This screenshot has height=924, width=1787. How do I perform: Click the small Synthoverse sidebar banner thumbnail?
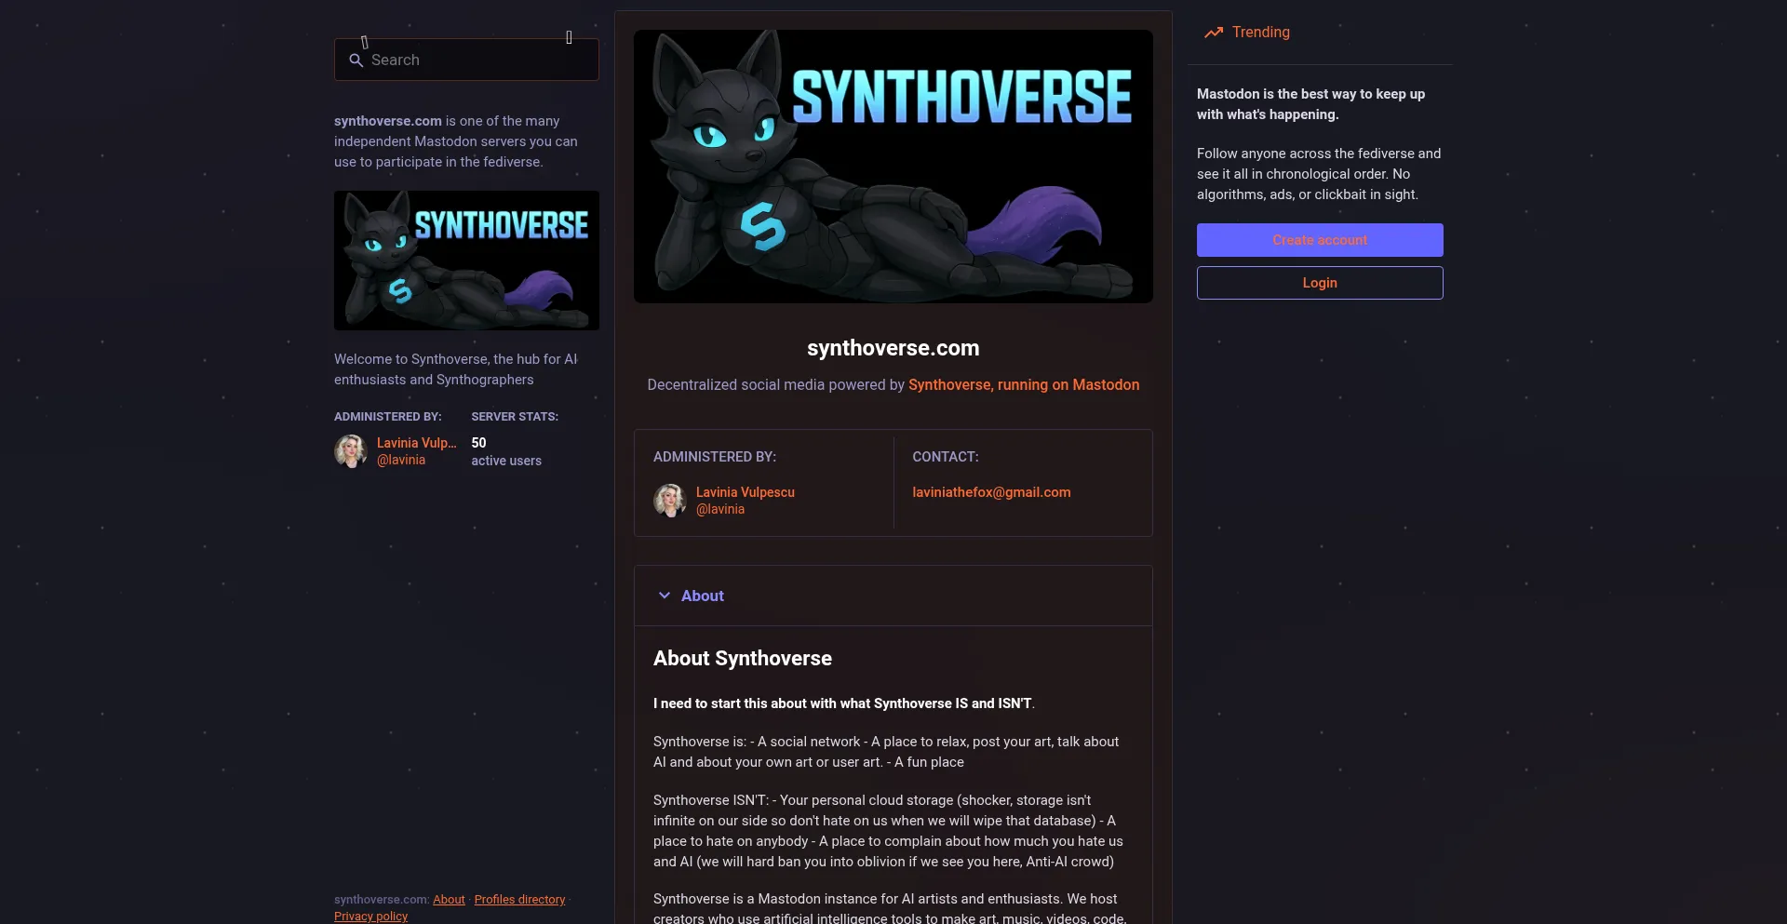pyautogui.click(x=466, y=261)
